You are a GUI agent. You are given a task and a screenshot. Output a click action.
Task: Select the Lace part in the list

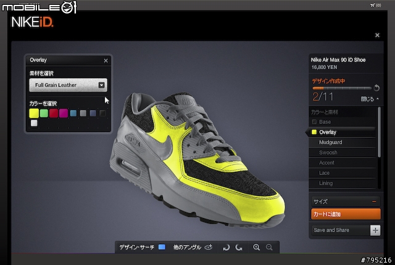click(x=343, y=173)
